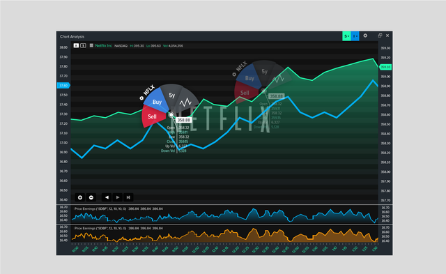This screenshot has width=446, height=274.
Task: Toggle the white A badge near Netflix Inc
Action: pyautogui.click(x=76, y=45)
